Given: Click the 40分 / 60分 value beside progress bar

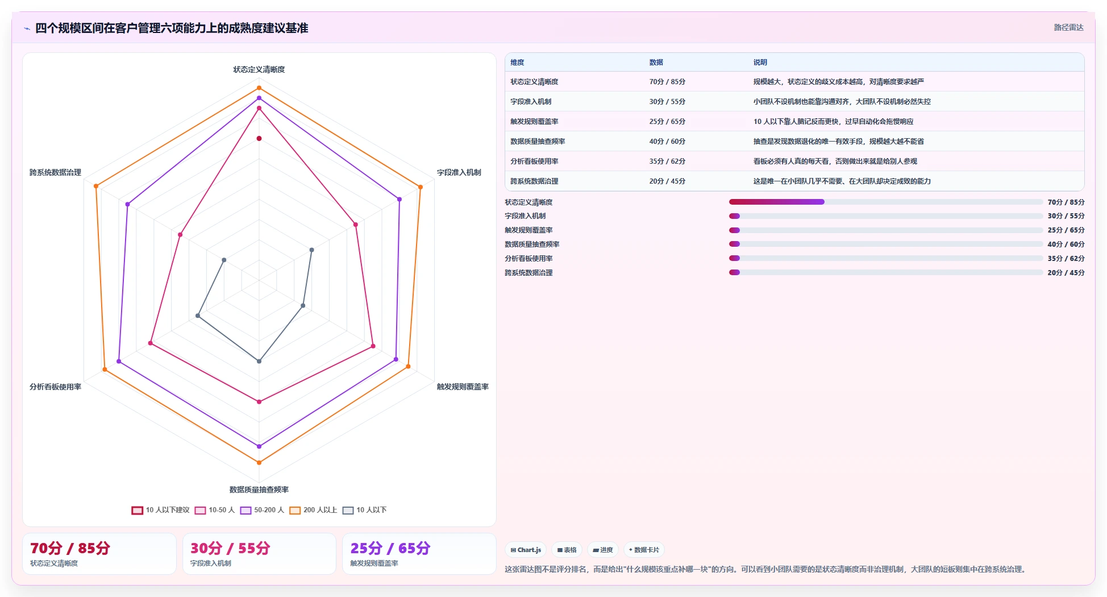Looking at the screenshot, I should 1066,244.
